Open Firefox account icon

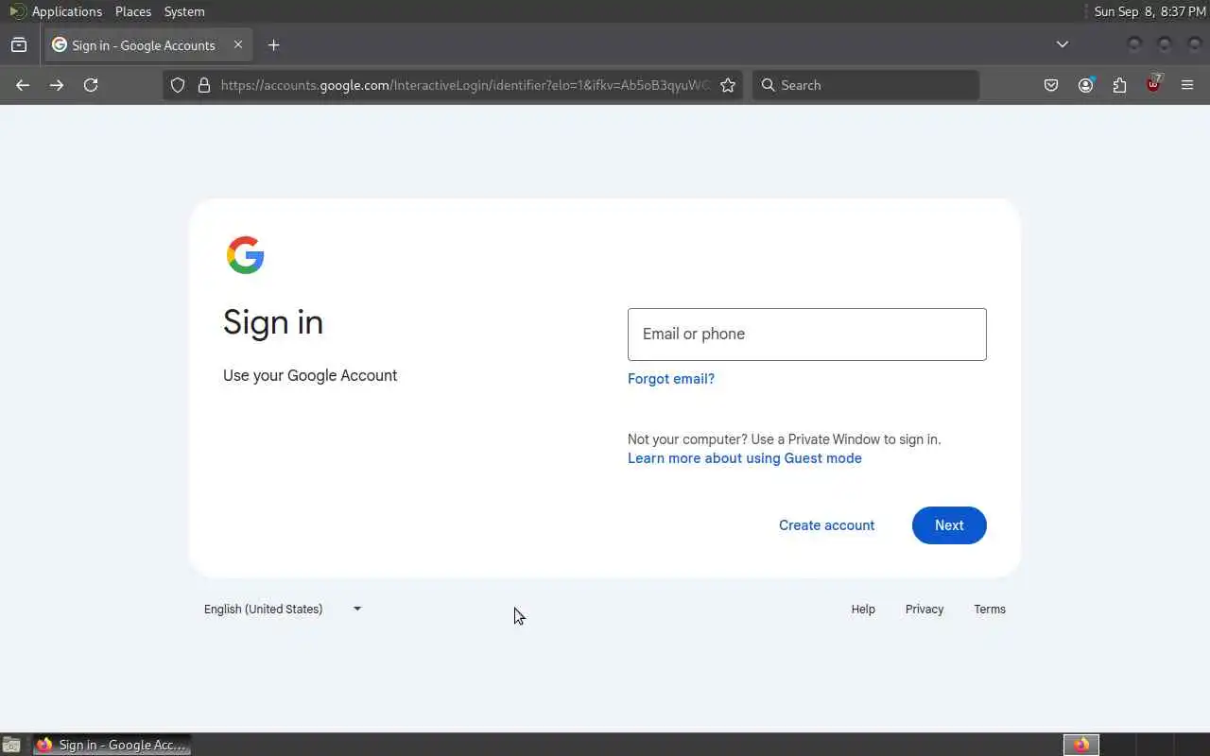1085,85
